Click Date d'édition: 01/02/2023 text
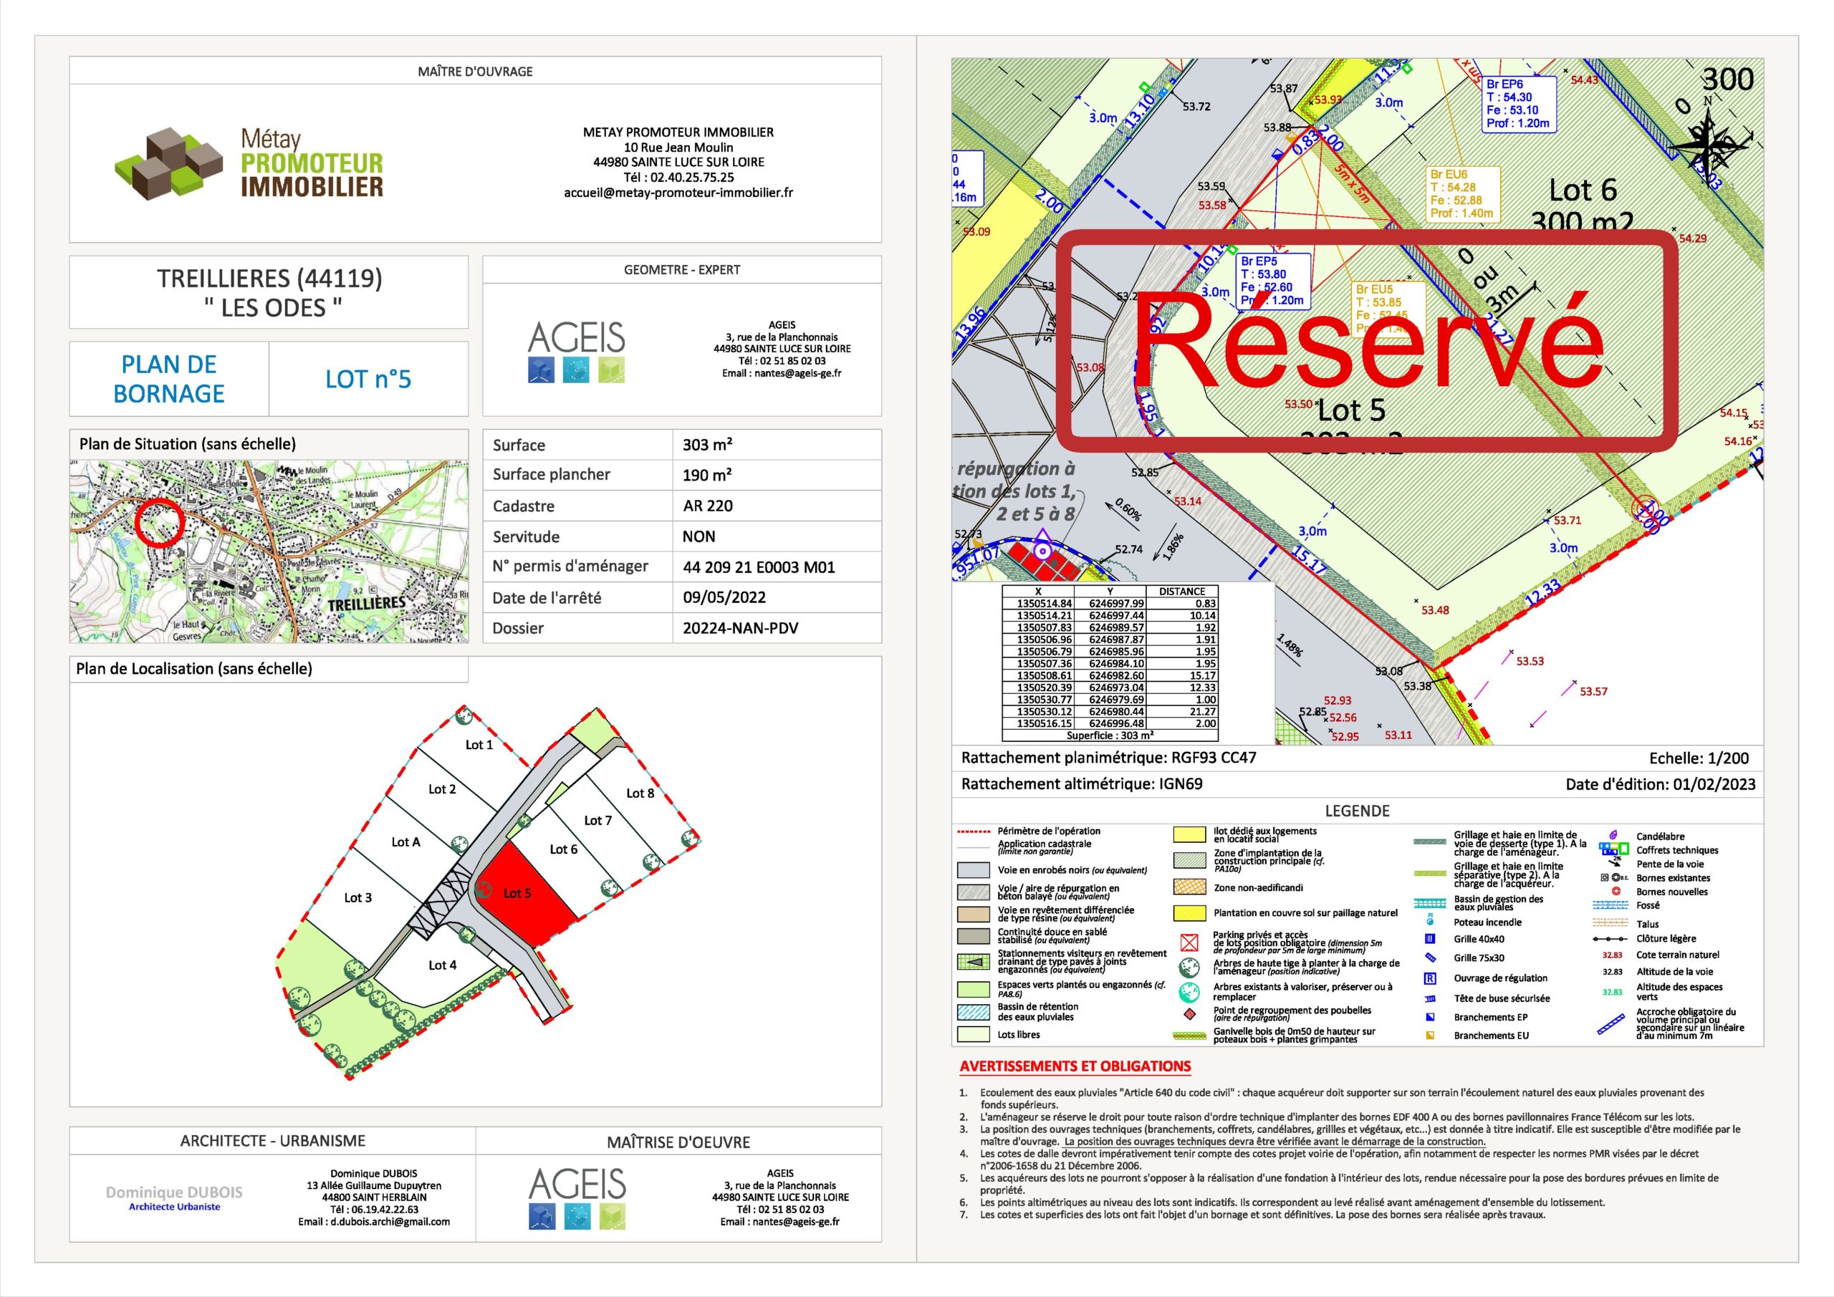Image resolution: width=1834 pixels, height=1297 pixels. [x=1661, y=784]
